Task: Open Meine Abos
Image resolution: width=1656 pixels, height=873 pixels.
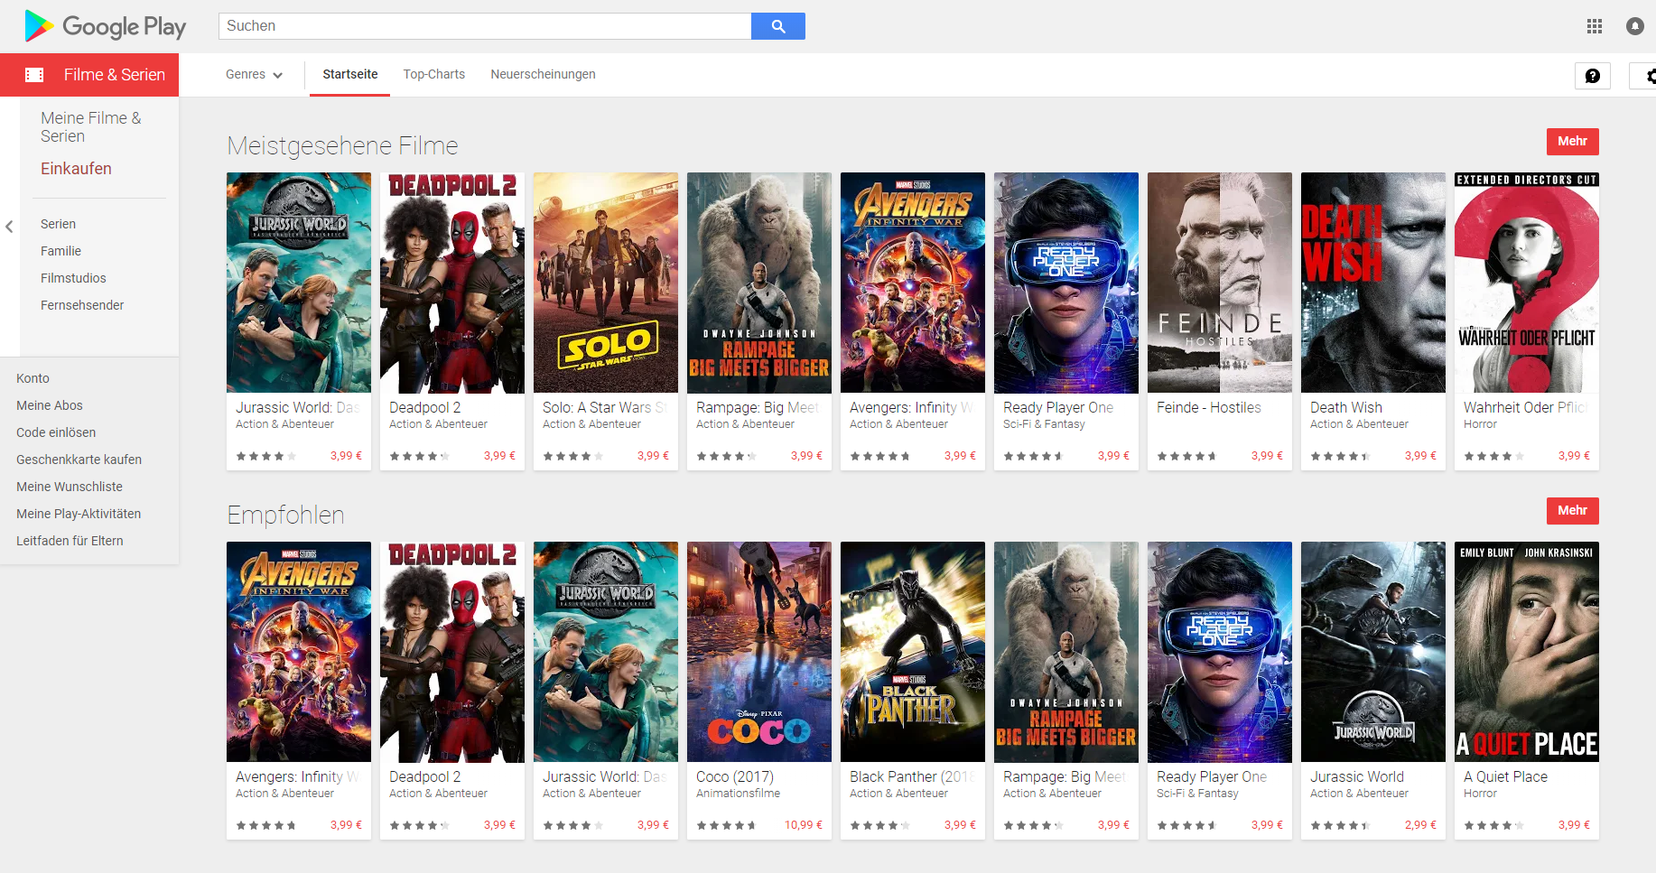Action: tap(50, 405)
